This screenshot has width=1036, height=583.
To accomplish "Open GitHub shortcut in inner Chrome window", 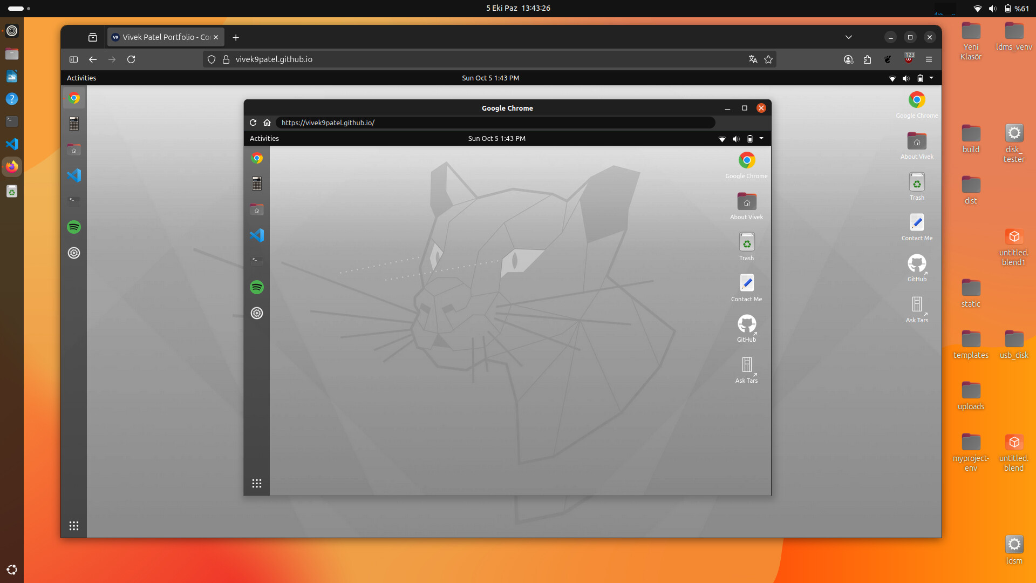I will point(746,328).
